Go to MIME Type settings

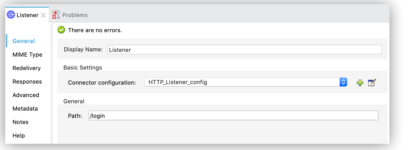27,54
